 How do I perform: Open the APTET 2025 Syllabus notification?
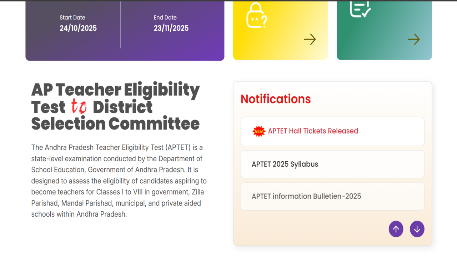[285, 164]
